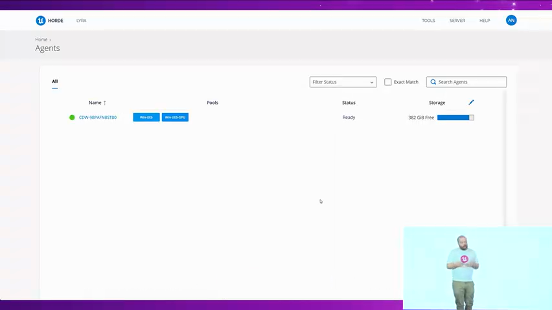Open the AN user avatar menu
This screenshot has width=552, height=310.
tap(511, 20)
